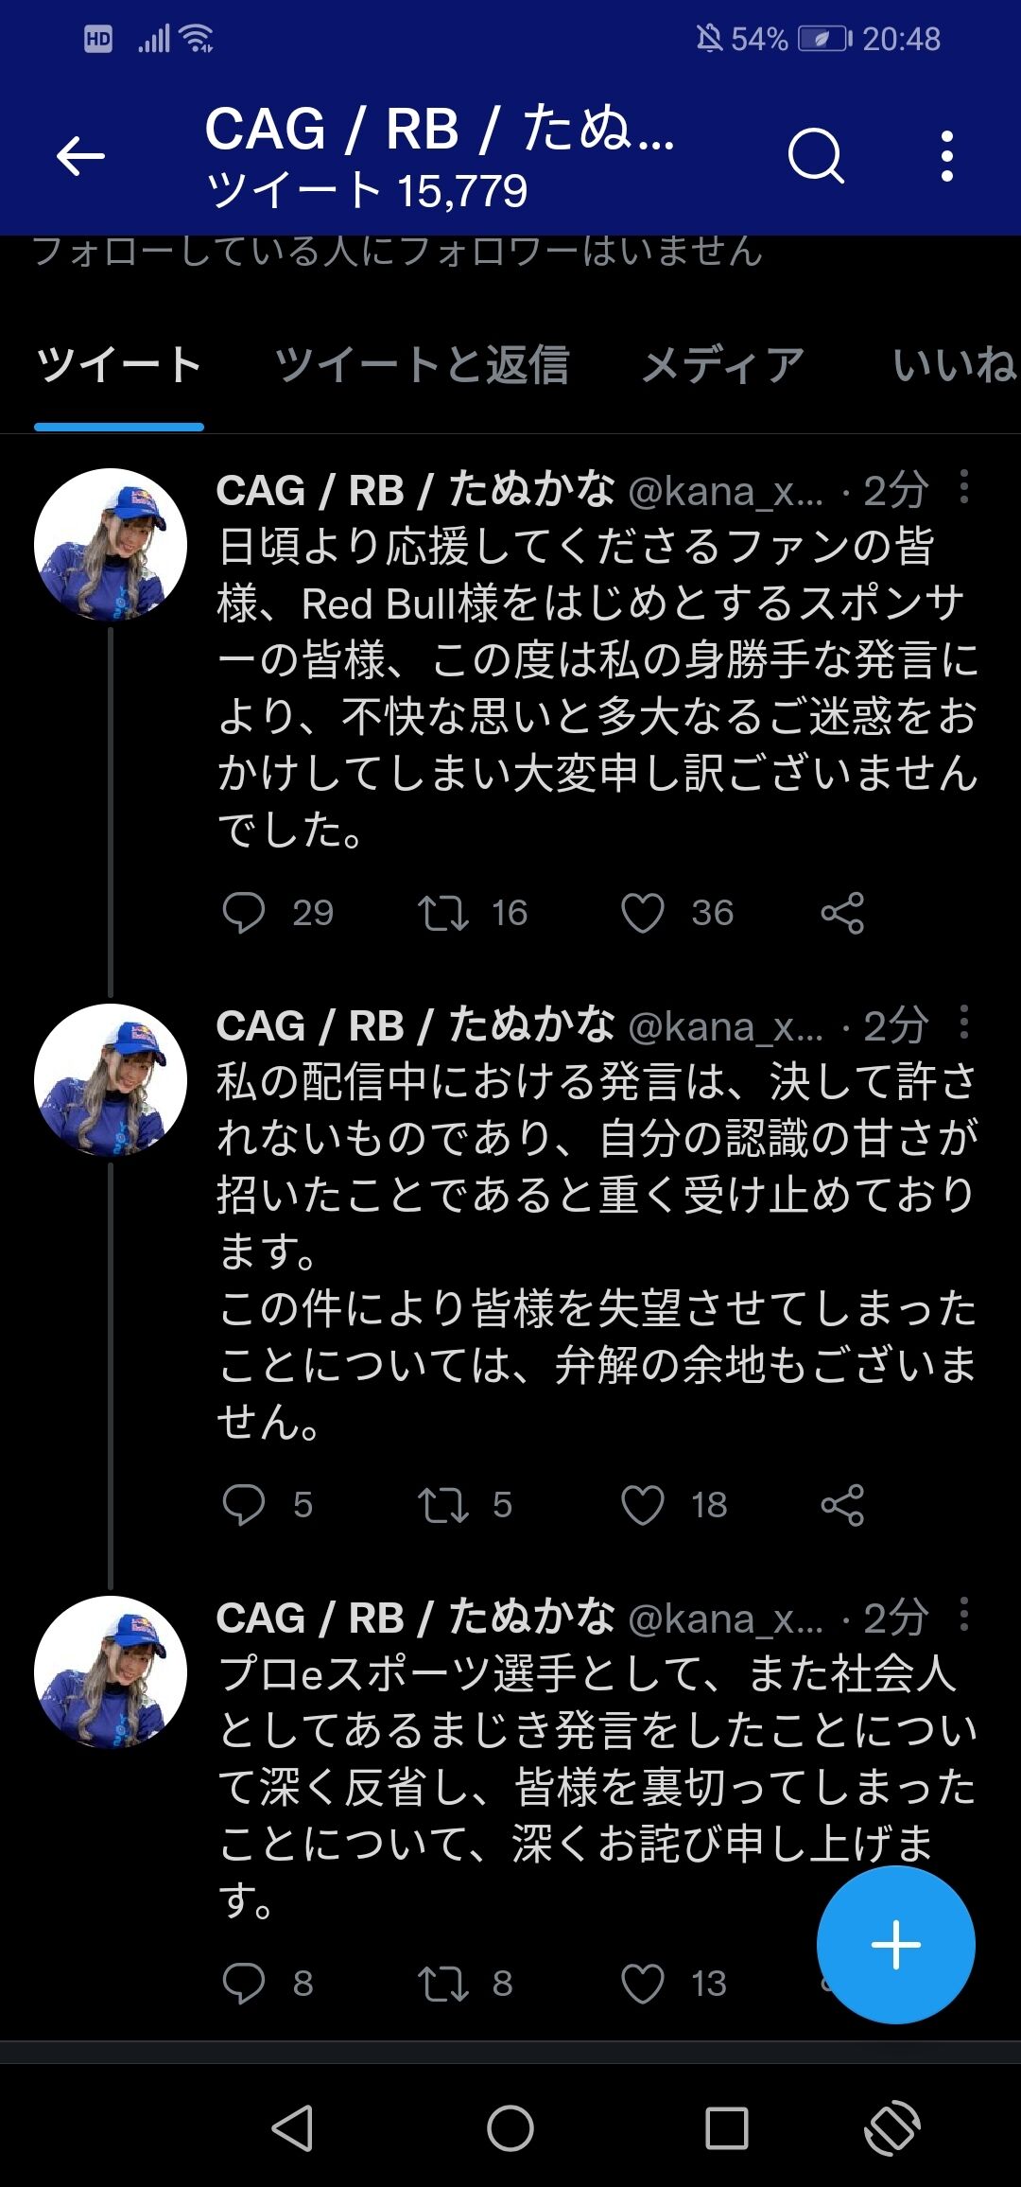This screenshot has height=2187, width=1021.
Task: Open more options on first tweet
Action: pyautogui.click(x=963, y=488)
